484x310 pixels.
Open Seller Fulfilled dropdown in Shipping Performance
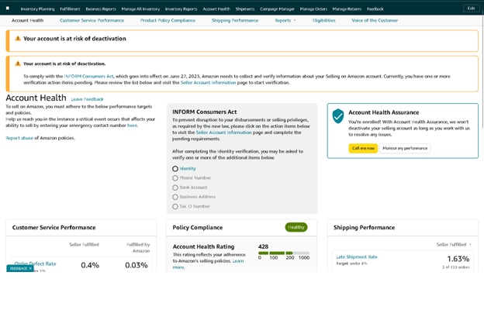[x=454, y=244]
